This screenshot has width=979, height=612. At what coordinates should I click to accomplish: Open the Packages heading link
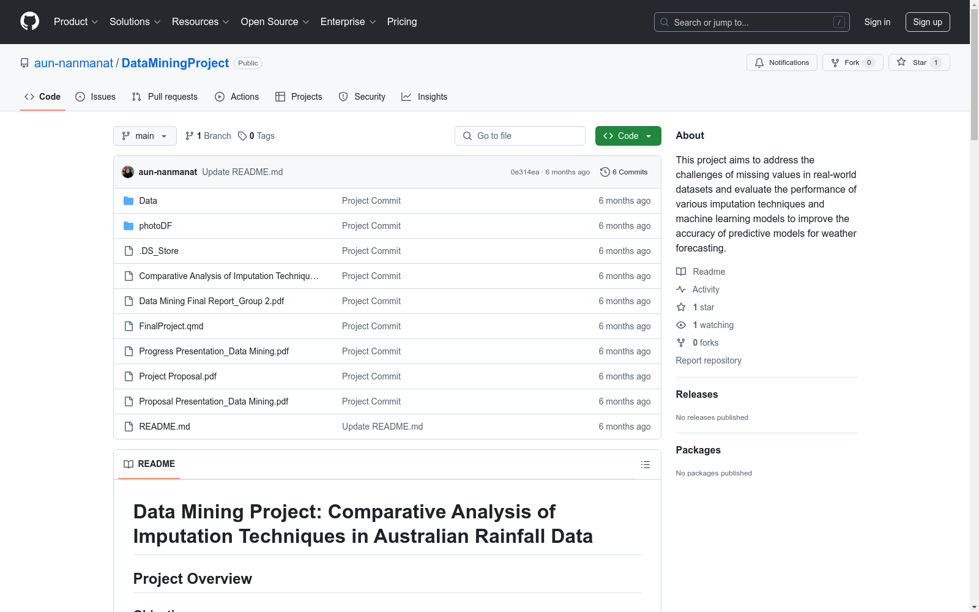pyautogui.click(x=698, y=450)
